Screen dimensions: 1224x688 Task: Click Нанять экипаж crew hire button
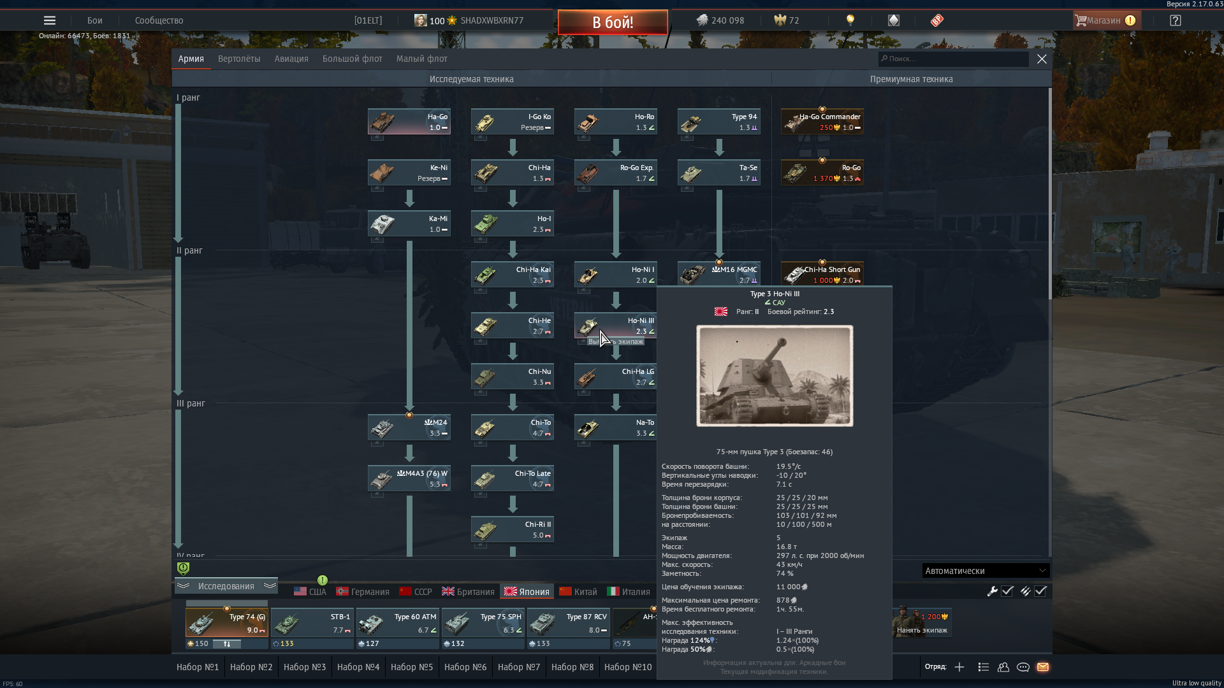[x=922, y=622]
